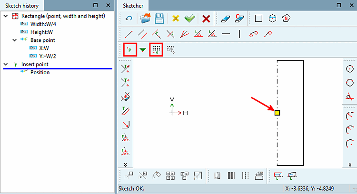
Task: Select the radial point pattern tool
Action: pyautogui.click(x=170, y=49)
